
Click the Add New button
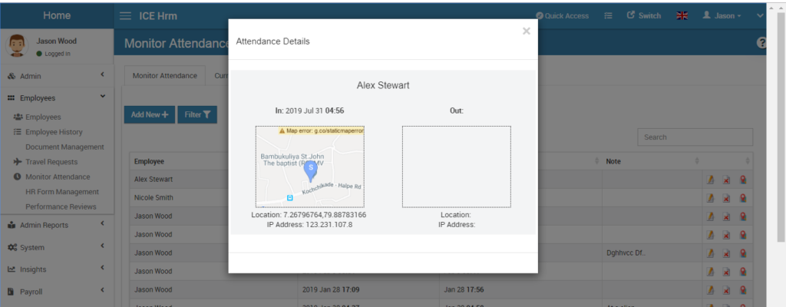pyautogui.click(x=150, y=114)
